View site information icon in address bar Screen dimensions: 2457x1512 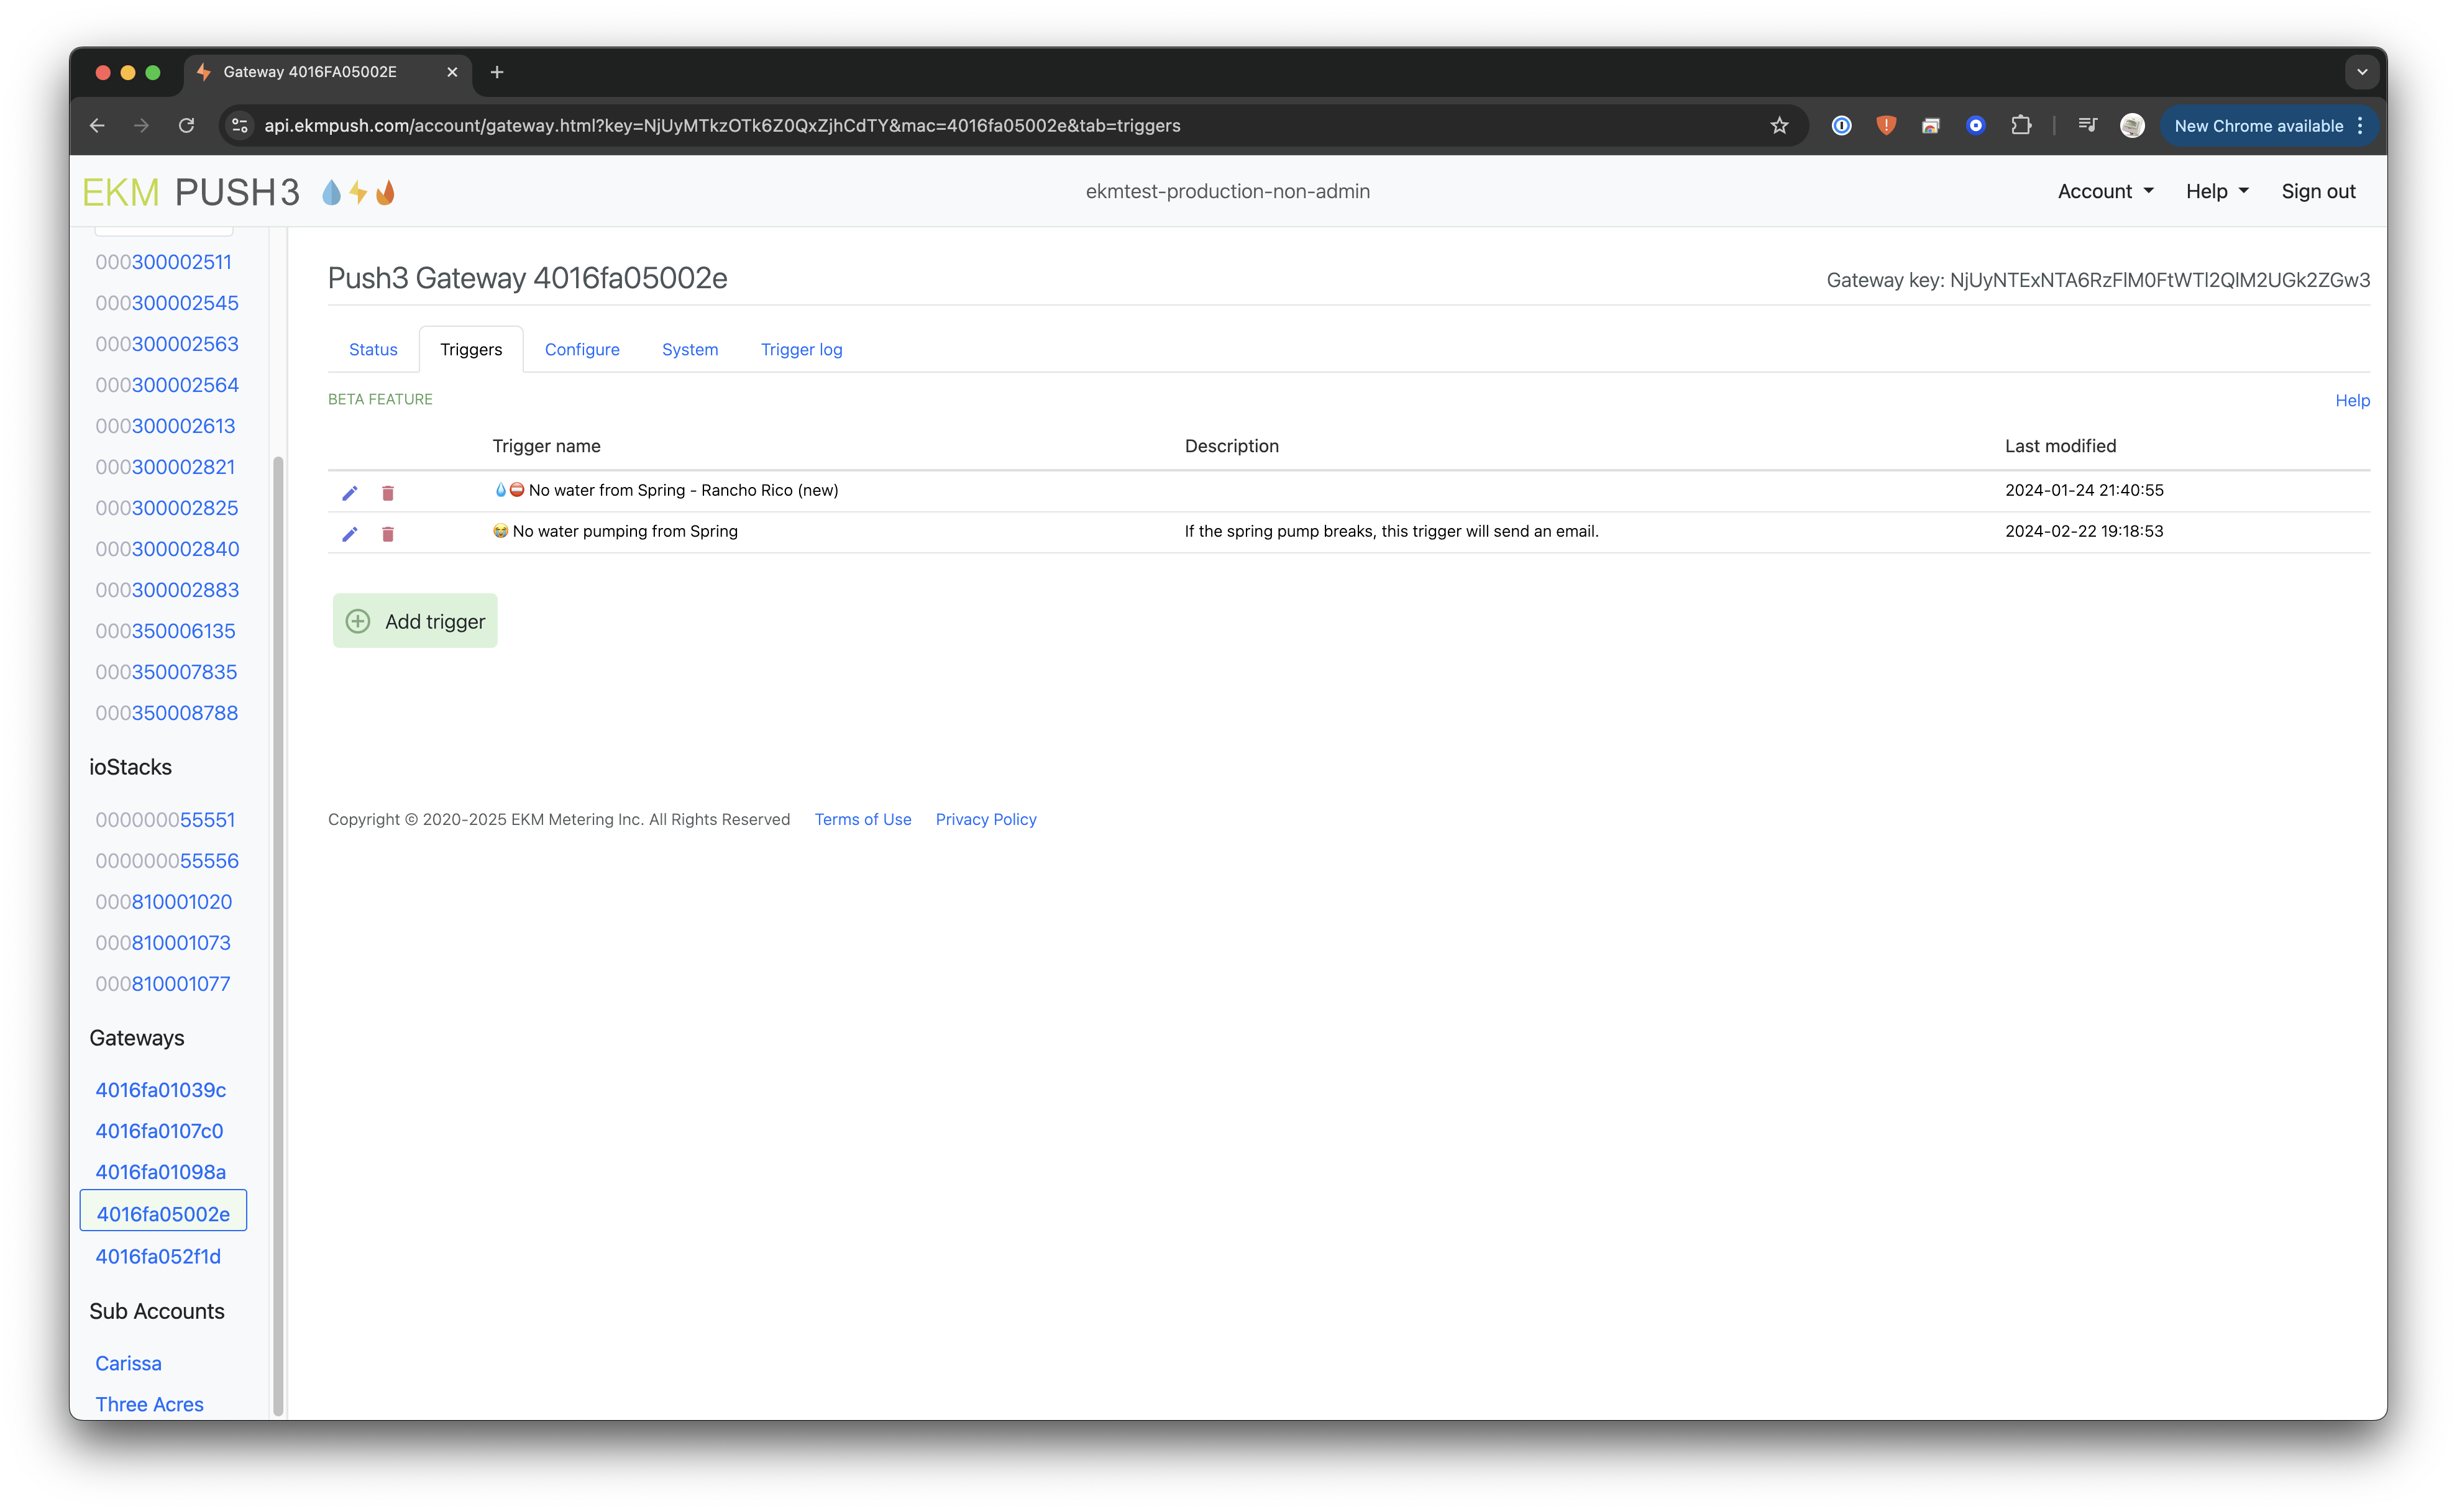pyautogui.click(x=240, y=126)
